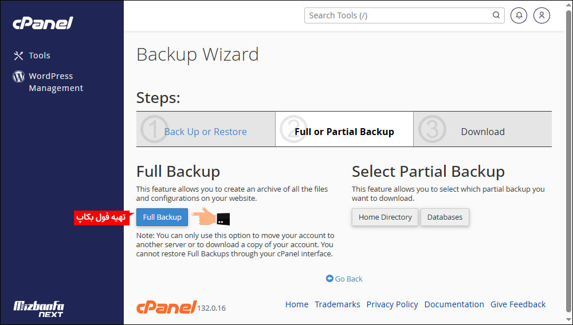Click the Tools wrench icon

click(18, 56)
